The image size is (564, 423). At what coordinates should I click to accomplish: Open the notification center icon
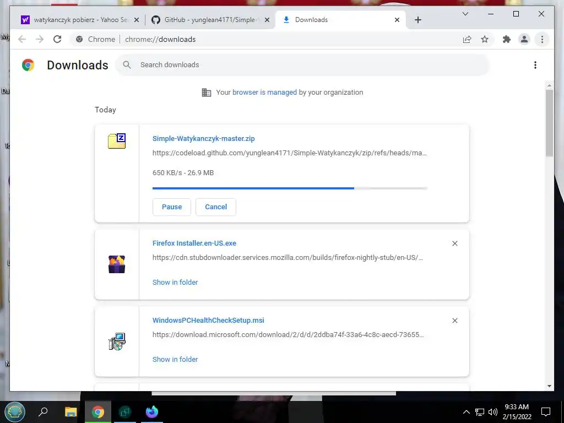pos(546,412)
